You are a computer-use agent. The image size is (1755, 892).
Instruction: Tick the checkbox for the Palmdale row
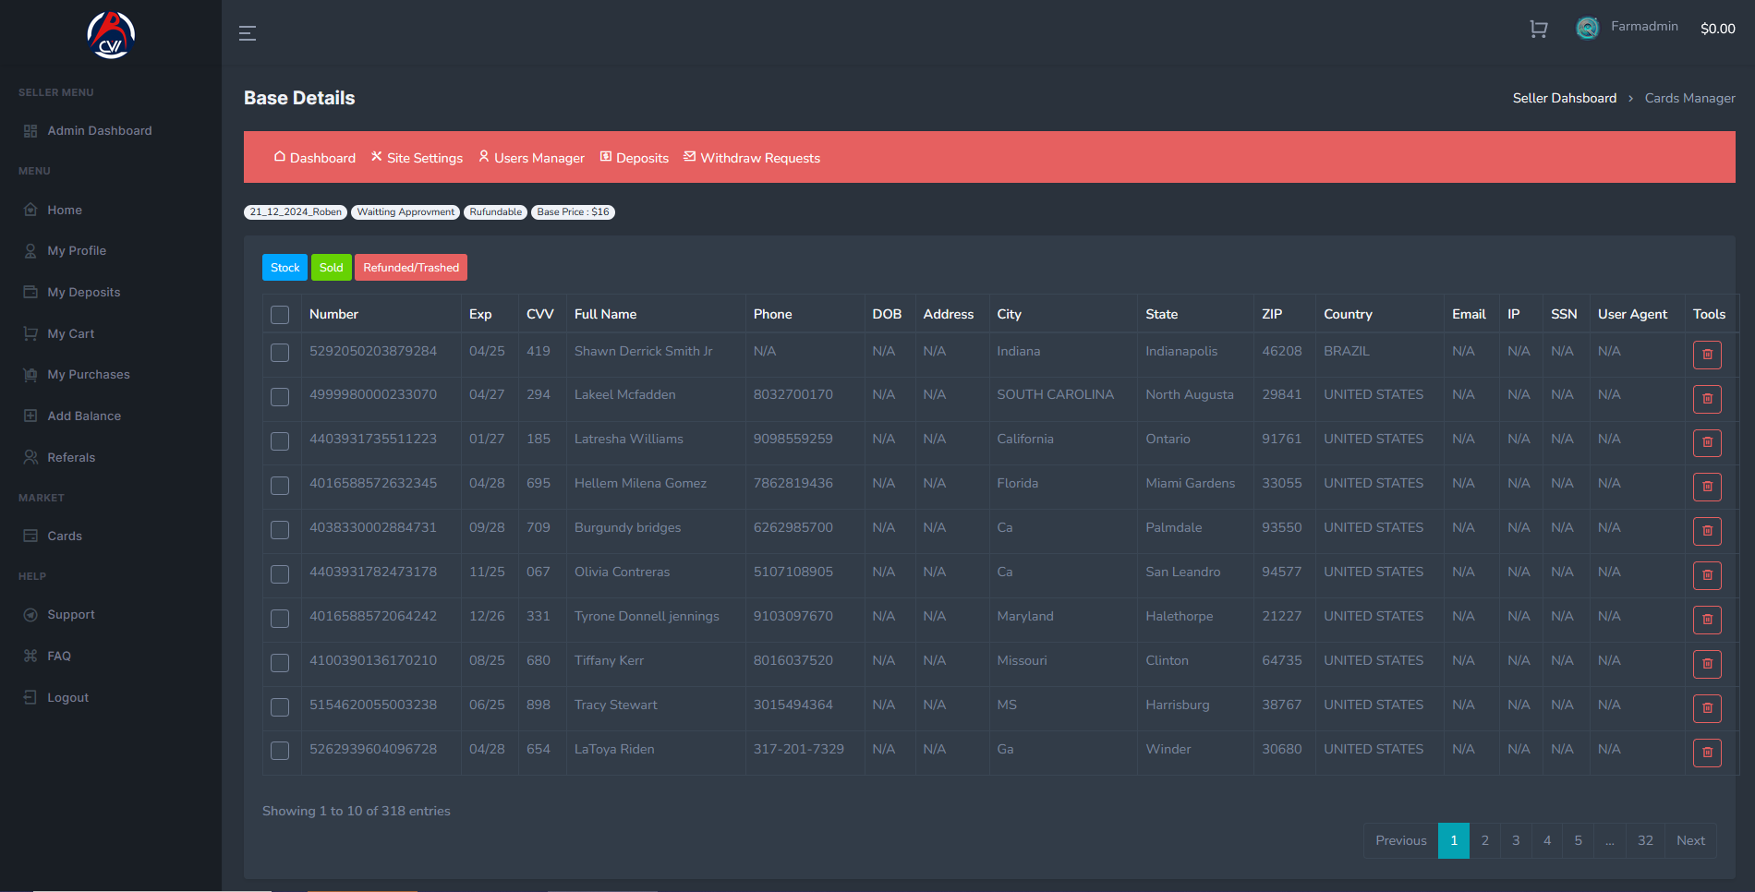click(280, 530)
